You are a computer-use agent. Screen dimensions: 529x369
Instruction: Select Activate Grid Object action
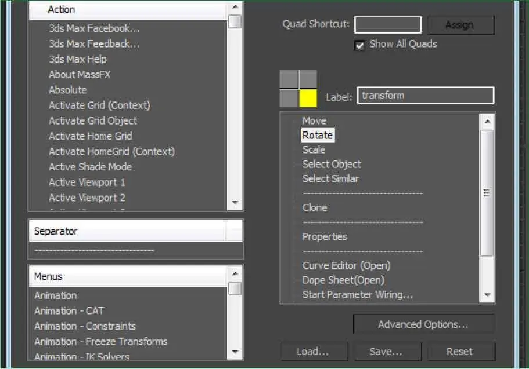coord(93,121)
